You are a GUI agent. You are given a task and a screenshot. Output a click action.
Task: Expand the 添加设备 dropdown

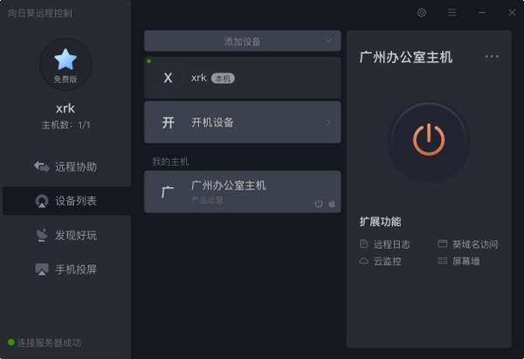tap(328, 40)
